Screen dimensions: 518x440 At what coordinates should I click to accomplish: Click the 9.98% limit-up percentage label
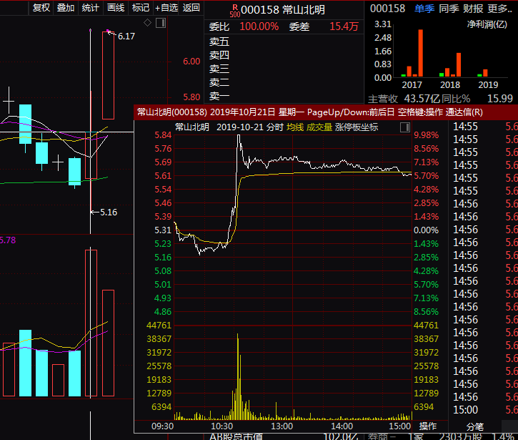point(426,135)
